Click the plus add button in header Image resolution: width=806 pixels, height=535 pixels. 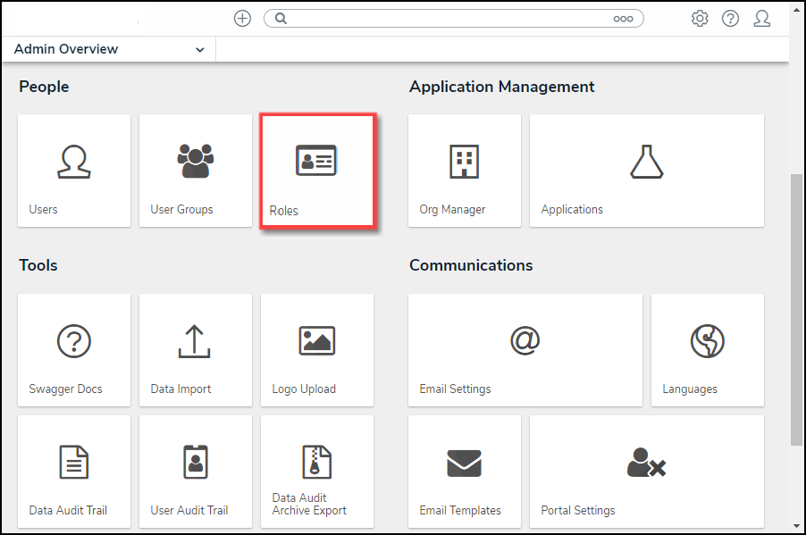[x=242, y=19]
